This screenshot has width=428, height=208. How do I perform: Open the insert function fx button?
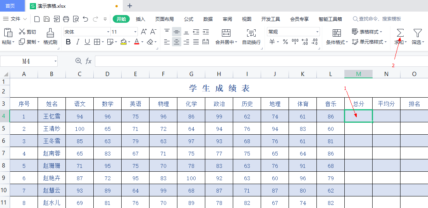click(88, 61)
